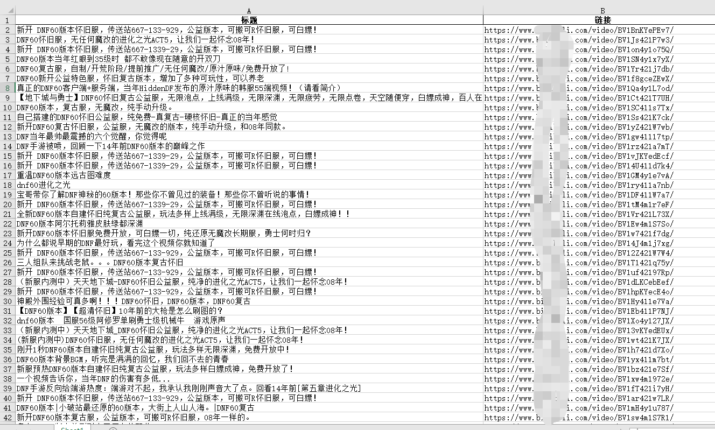Image resolution: width=715 pixels, height=430 pixels.
Task: Click link cell ending BV1sw4m1S7R1/
Action: tap(599, 417)
